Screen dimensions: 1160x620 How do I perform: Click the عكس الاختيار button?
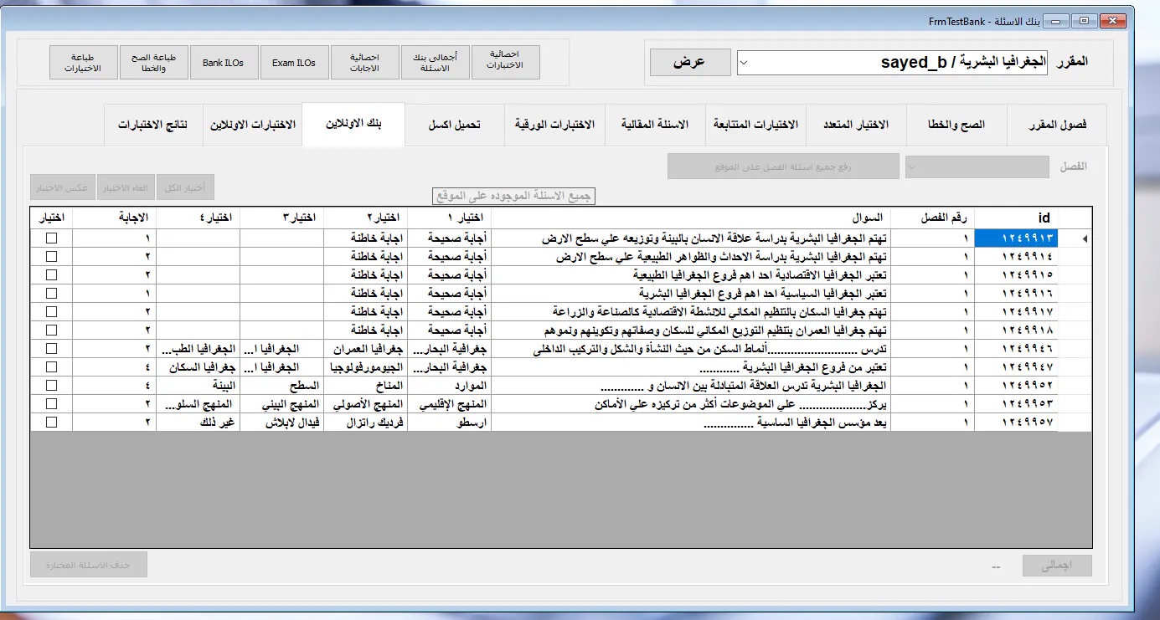coord(63,187)
